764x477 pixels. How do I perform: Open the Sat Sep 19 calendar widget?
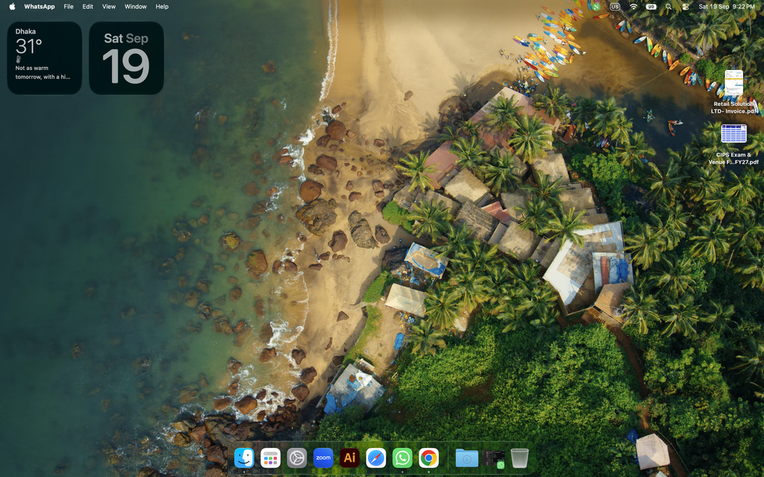click(126, 58)
